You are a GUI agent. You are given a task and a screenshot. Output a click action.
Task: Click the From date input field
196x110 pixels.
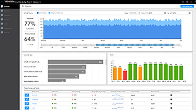click(154, 13)
